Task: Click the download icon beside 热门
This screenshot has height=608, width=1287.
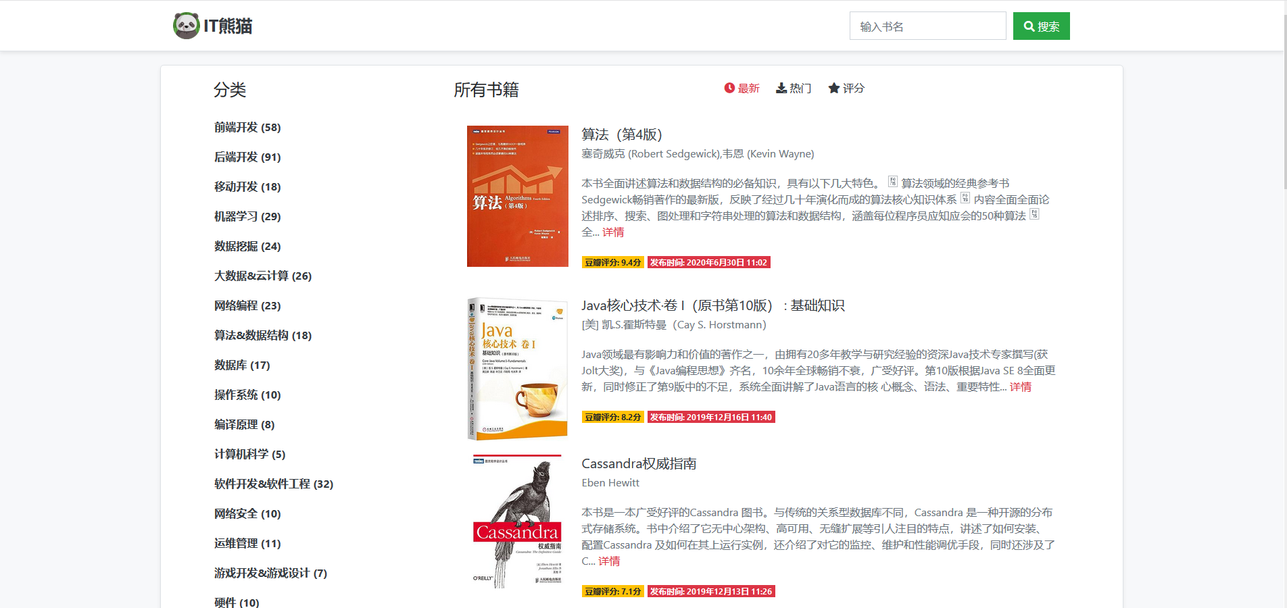Action: pyautogui.click(x=780, y=88)
